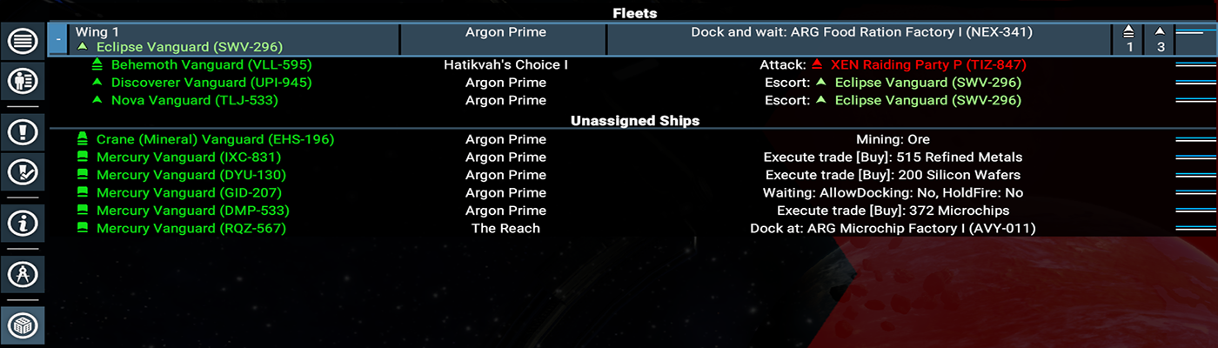The width and height of the screenshot is (1218, 348).
Task: Click Discoverer's escort target Eclipse Vanguard link
Action: point(927,83)
